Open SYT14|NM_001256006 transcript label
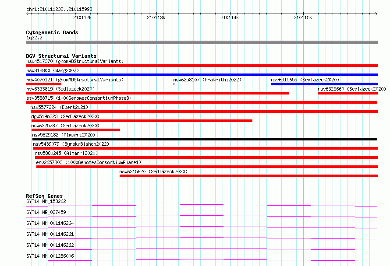The height and width of the screenshot is (266, 390). [x=50, y=256]
